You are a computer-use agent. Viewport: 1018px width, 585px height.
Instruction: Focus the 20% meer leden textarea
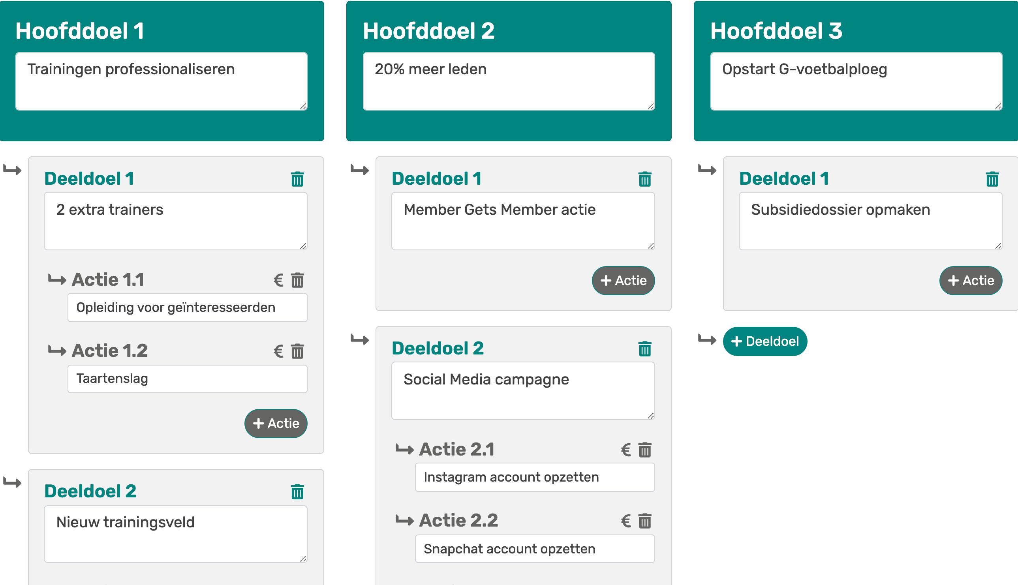[508, 81]
